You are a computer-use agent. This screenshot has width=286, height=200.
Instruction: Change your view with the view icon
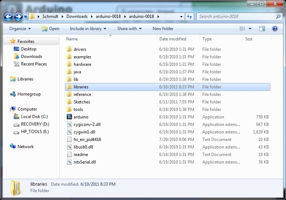242,29
